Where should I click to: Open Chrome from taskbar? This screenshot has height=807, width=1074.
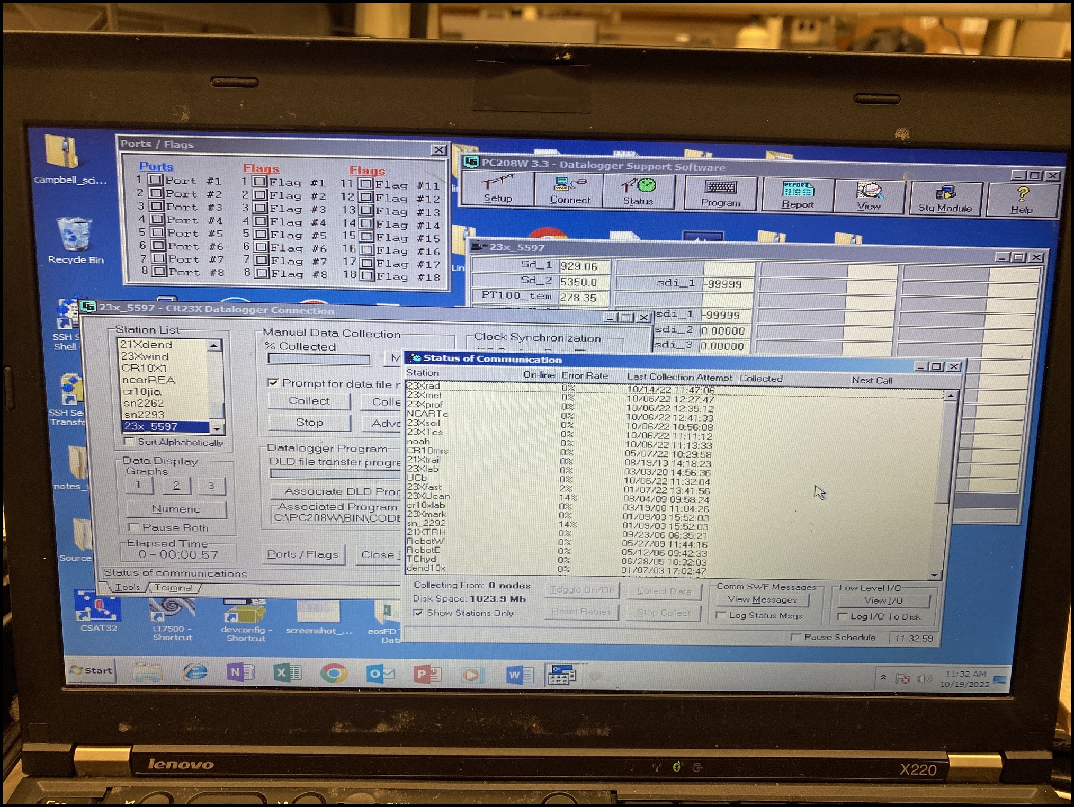pyautogui.click(x=334, y=674)
